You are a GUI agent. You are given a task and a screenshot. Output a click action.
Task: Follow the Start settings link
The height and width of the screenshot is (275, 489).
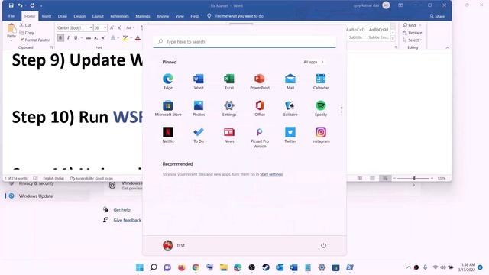(x=271, y=174)
